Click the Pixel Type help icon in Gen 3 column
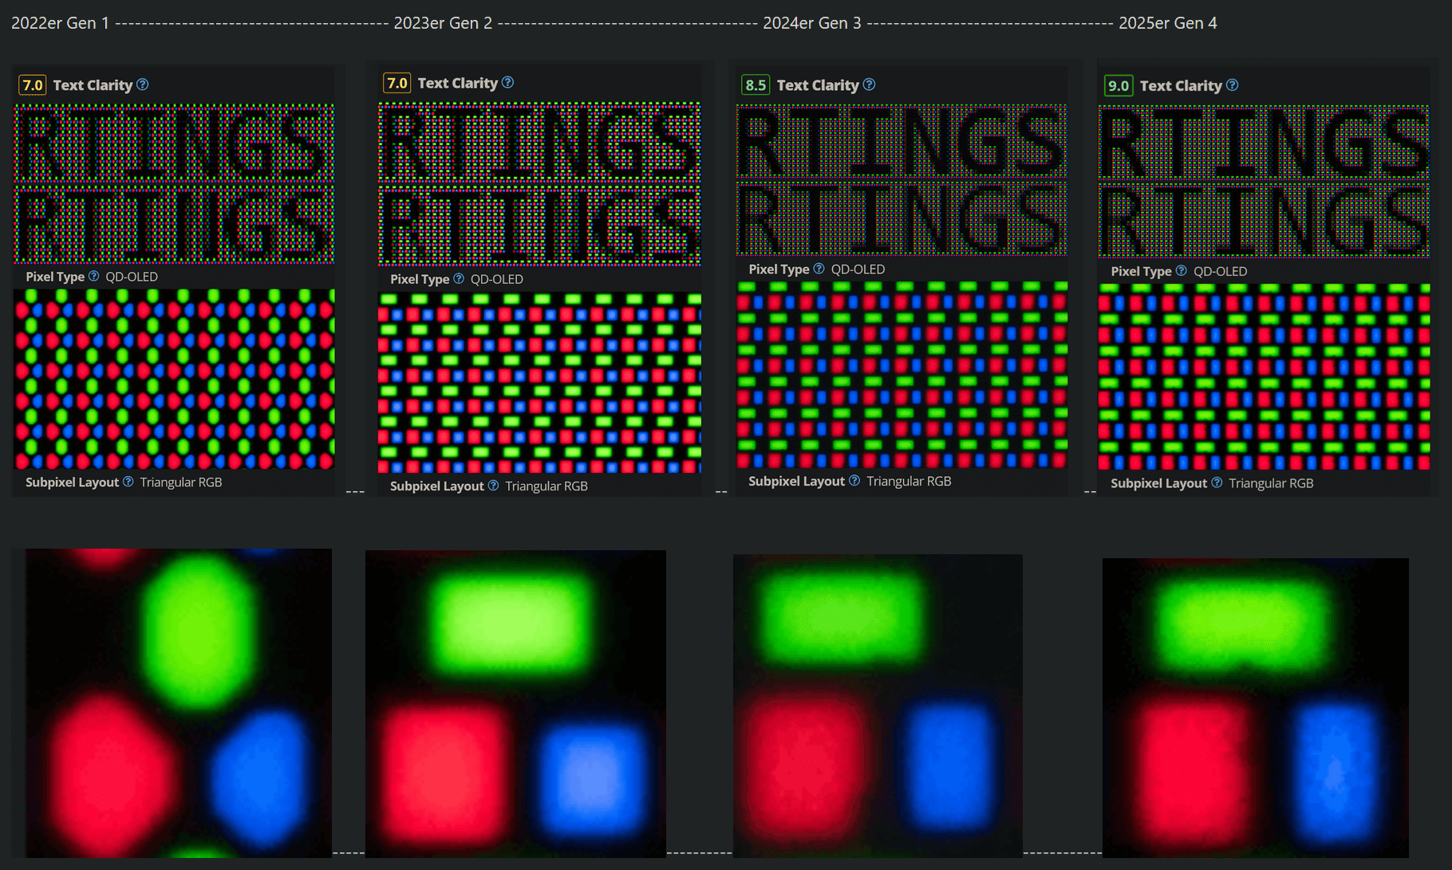Image resolution: width=1452 pixels, height=870 pixels. click(x=819, y=269)
